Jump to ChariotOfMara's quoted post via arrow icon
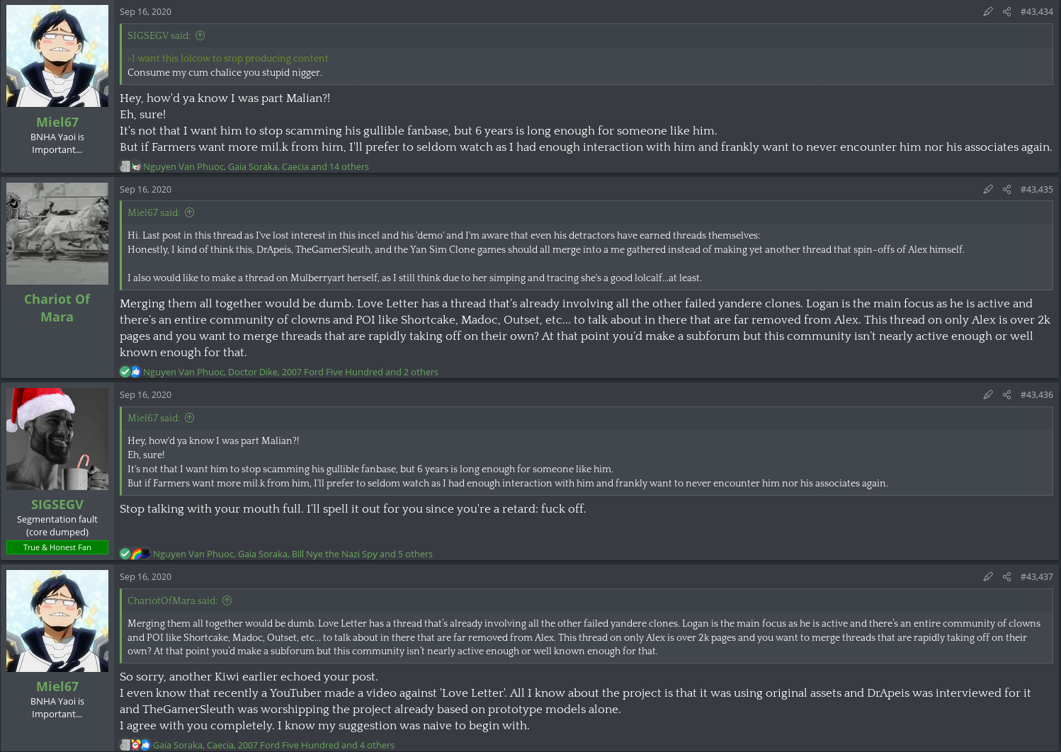Viewport: 1061px width, 752px height. tap(227, 600)
